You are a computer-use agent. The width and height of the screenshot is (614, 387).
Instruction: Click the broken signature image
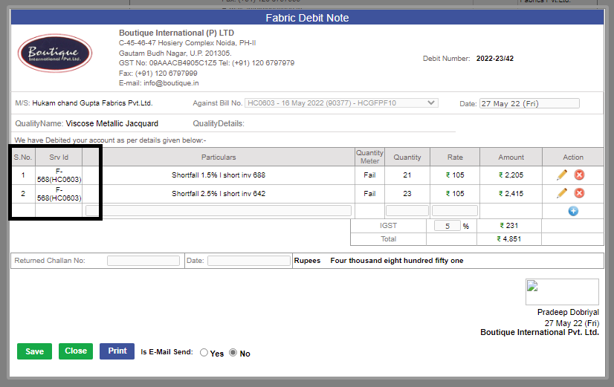point(562,291)
